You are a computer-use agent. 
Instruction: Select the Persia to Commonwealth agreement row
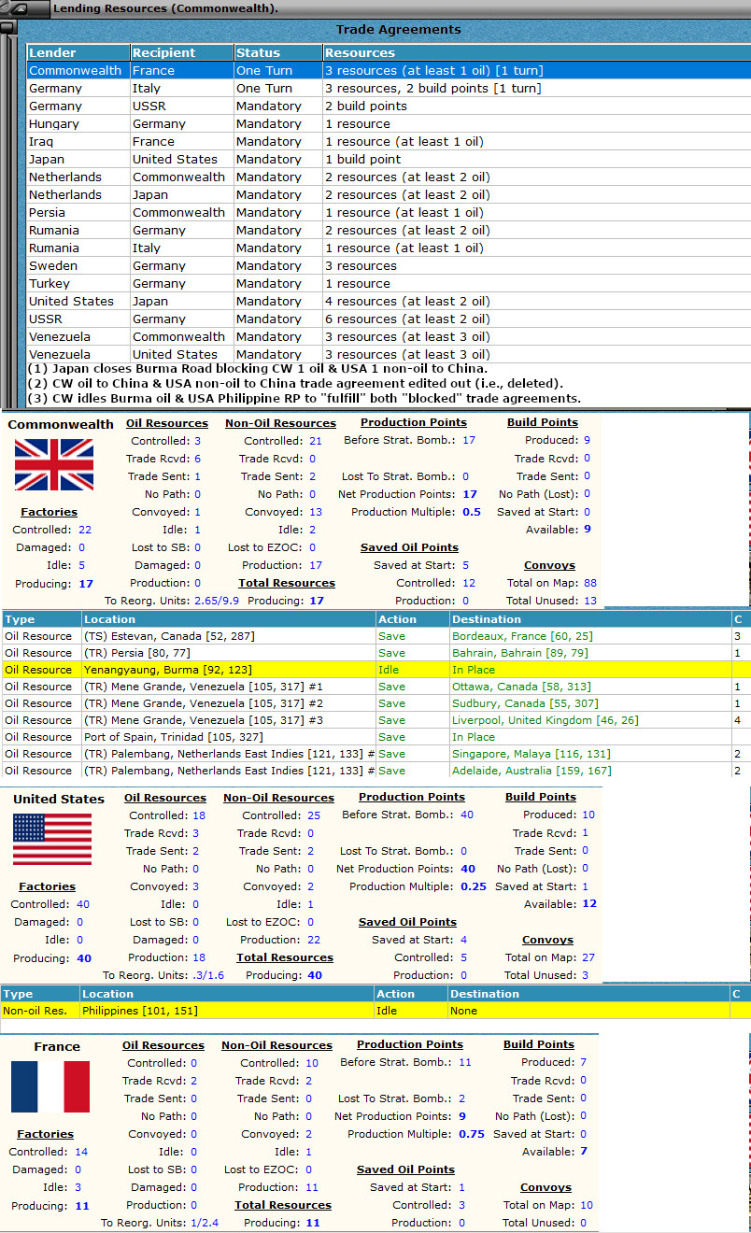tap(388, 212)
